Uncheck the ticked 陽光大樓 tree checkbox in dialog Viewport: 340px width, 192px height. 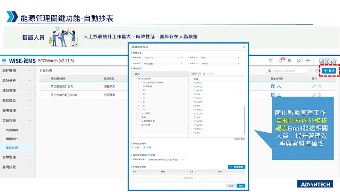click(139, 79)
